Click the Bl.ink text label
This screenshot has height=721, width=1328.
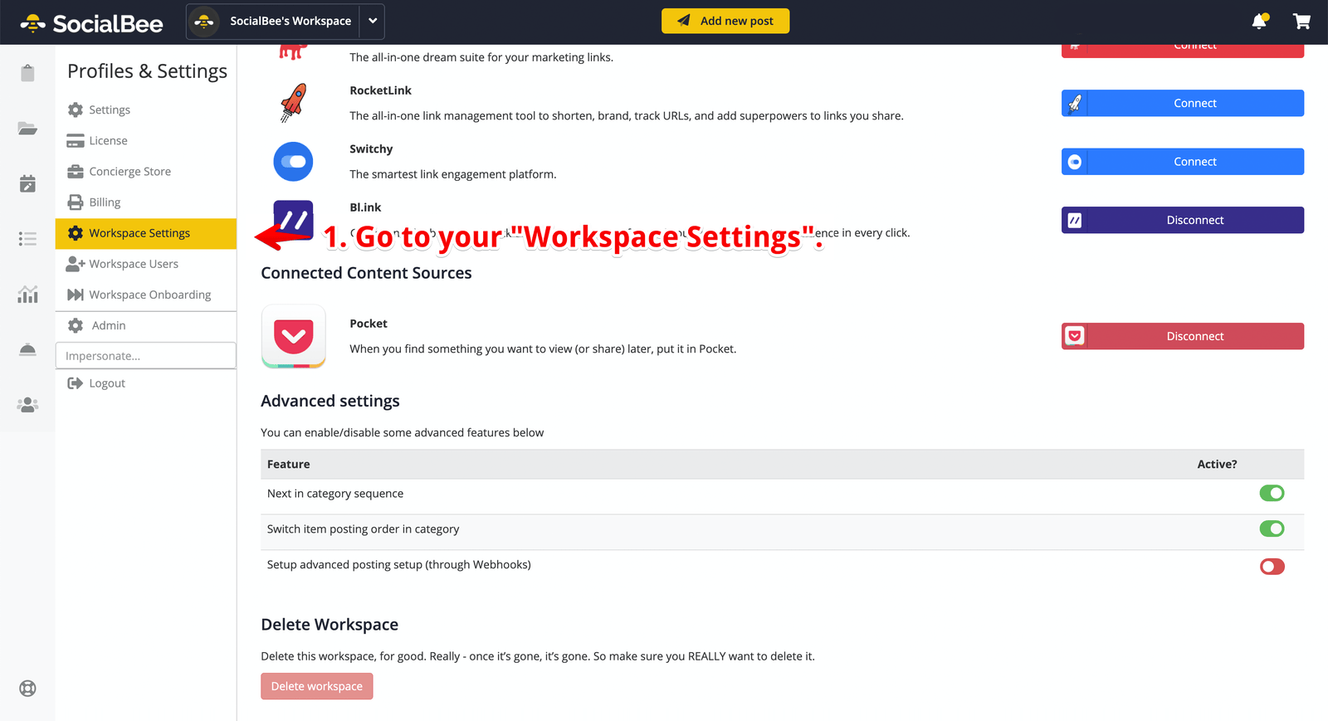[x=365, y=207]
